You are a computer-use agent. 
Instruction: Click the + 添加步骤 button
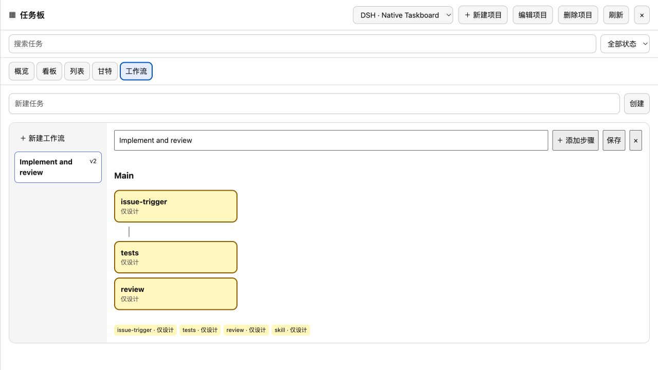575,140
